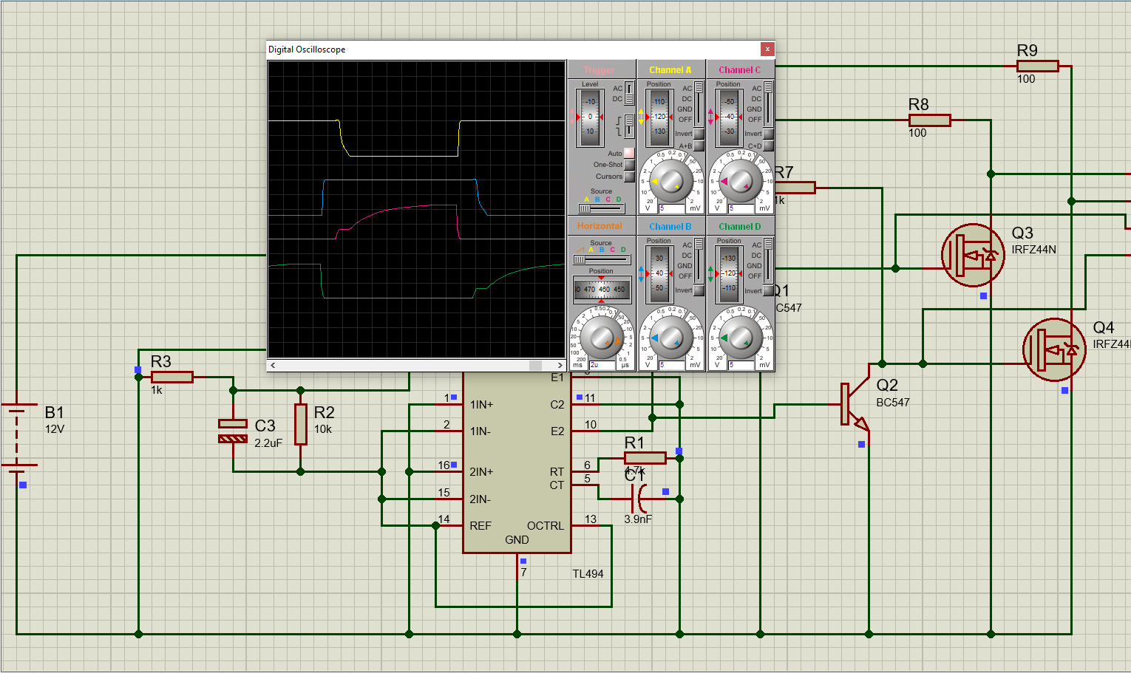This screenshot has height=673, width=1131.
Task: Click Channel A volts/div knob
Action: click(671, 181)
